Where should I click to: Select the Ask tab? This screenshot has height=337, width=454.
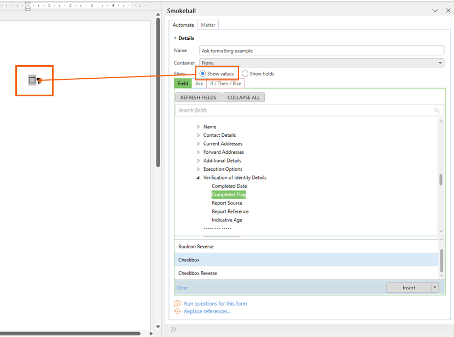pos(199,83)
